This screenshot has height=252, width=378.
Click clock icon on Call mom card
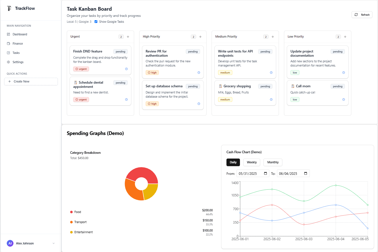343,100
